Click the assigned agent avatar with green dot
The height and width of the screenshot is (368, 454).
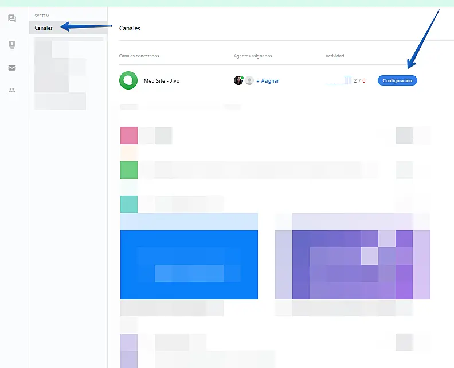click(238, 80)
